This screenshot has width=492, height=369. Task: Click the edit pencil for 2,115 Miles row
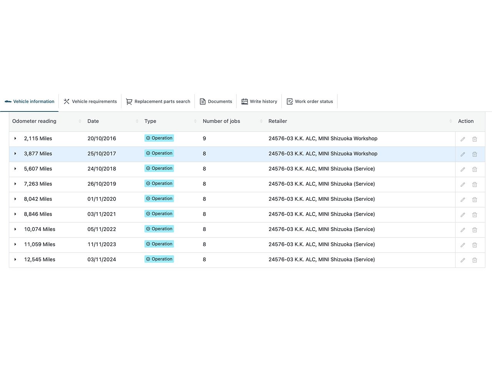(463, 139)
